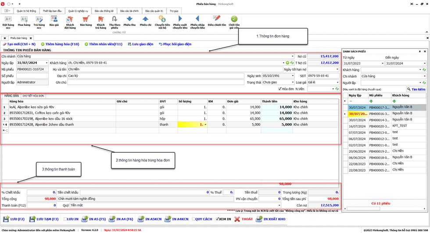This screenshot has height=233, width=430.
Task: Enable the LƯU IN checkbox
Action: [x=65, y=219]
